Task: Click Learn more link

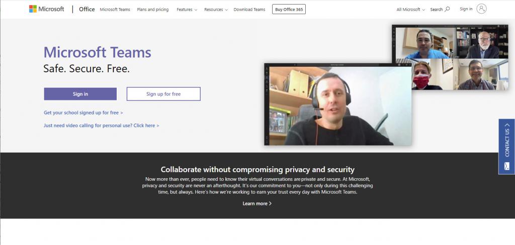Action: click(257, 203)
